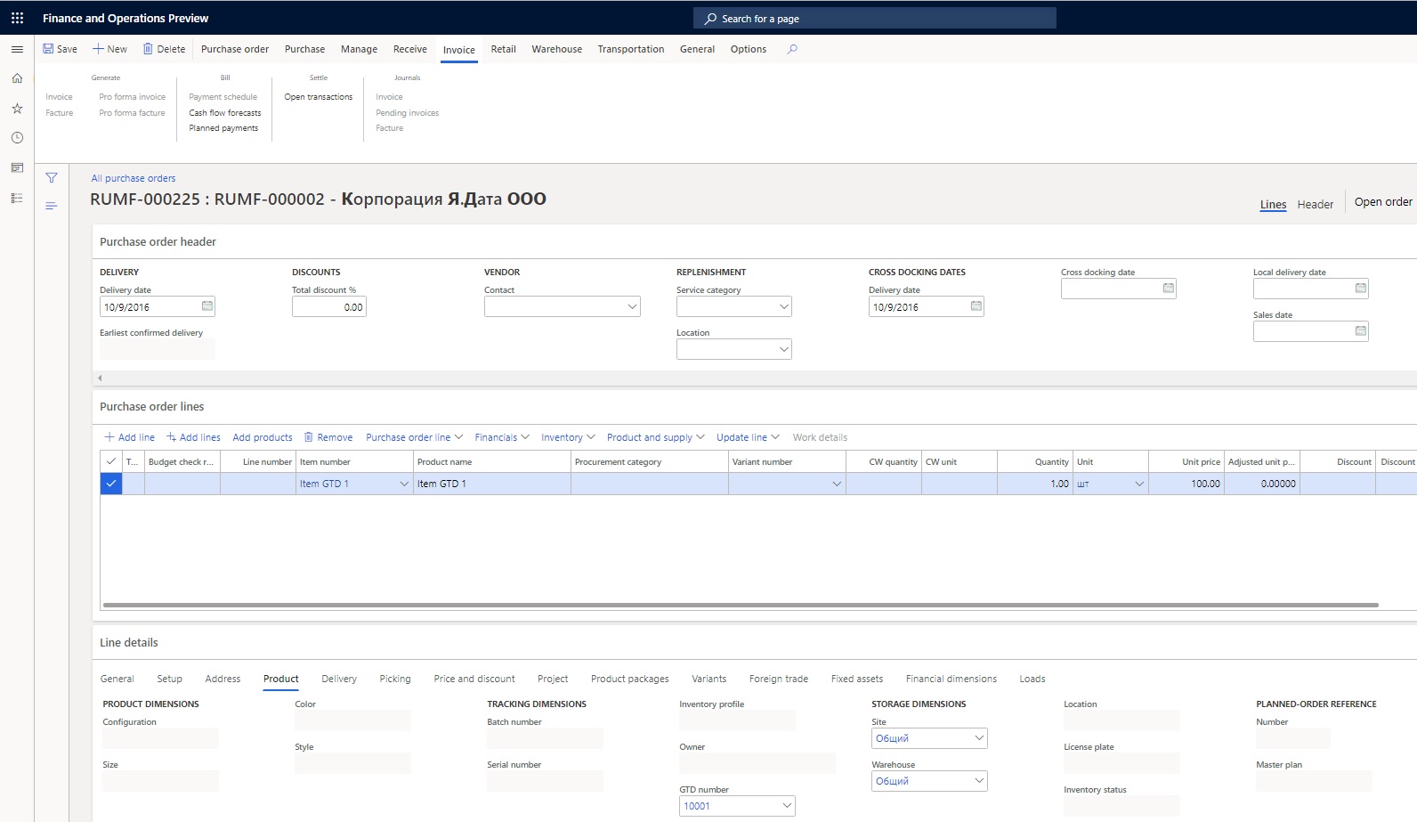Open the Purchase order ribbon tab

235,49
